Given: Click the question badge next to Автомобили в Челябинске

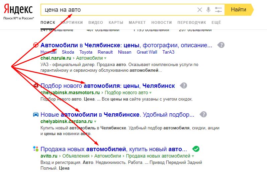Looking at the screenshot, I should pos(221,45).
